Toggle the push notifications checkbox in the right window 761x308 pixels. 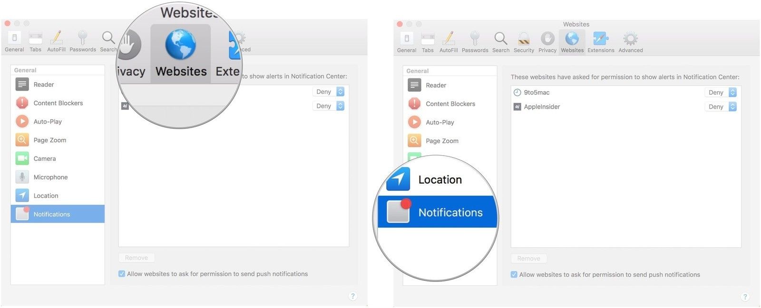[x=514, y=275]
